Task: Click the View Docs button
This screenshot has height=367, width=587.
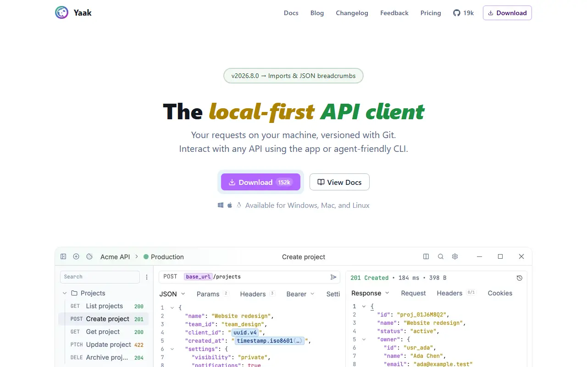Action: [339, 182]
